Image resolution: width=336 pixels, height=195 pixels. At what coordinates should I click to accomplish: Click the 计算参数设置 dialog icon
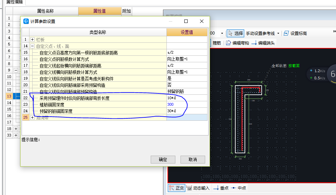pos(26,21)
